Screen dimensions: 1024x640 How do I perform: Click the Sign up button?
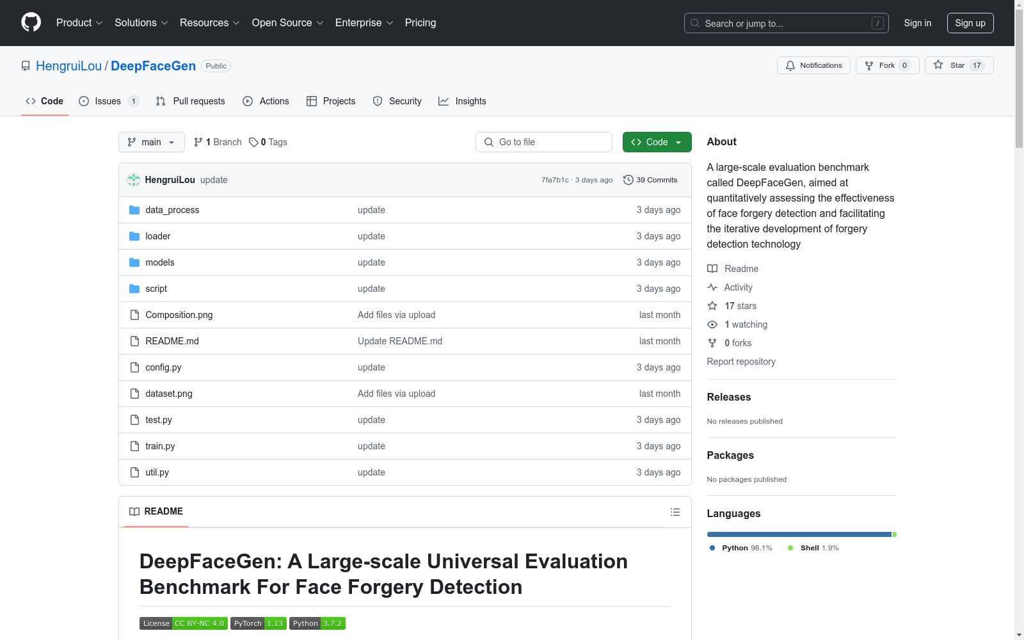point(970,23)
